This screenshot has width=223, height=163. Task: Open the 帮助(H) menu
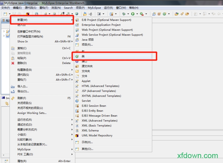(x=134, y=8)
